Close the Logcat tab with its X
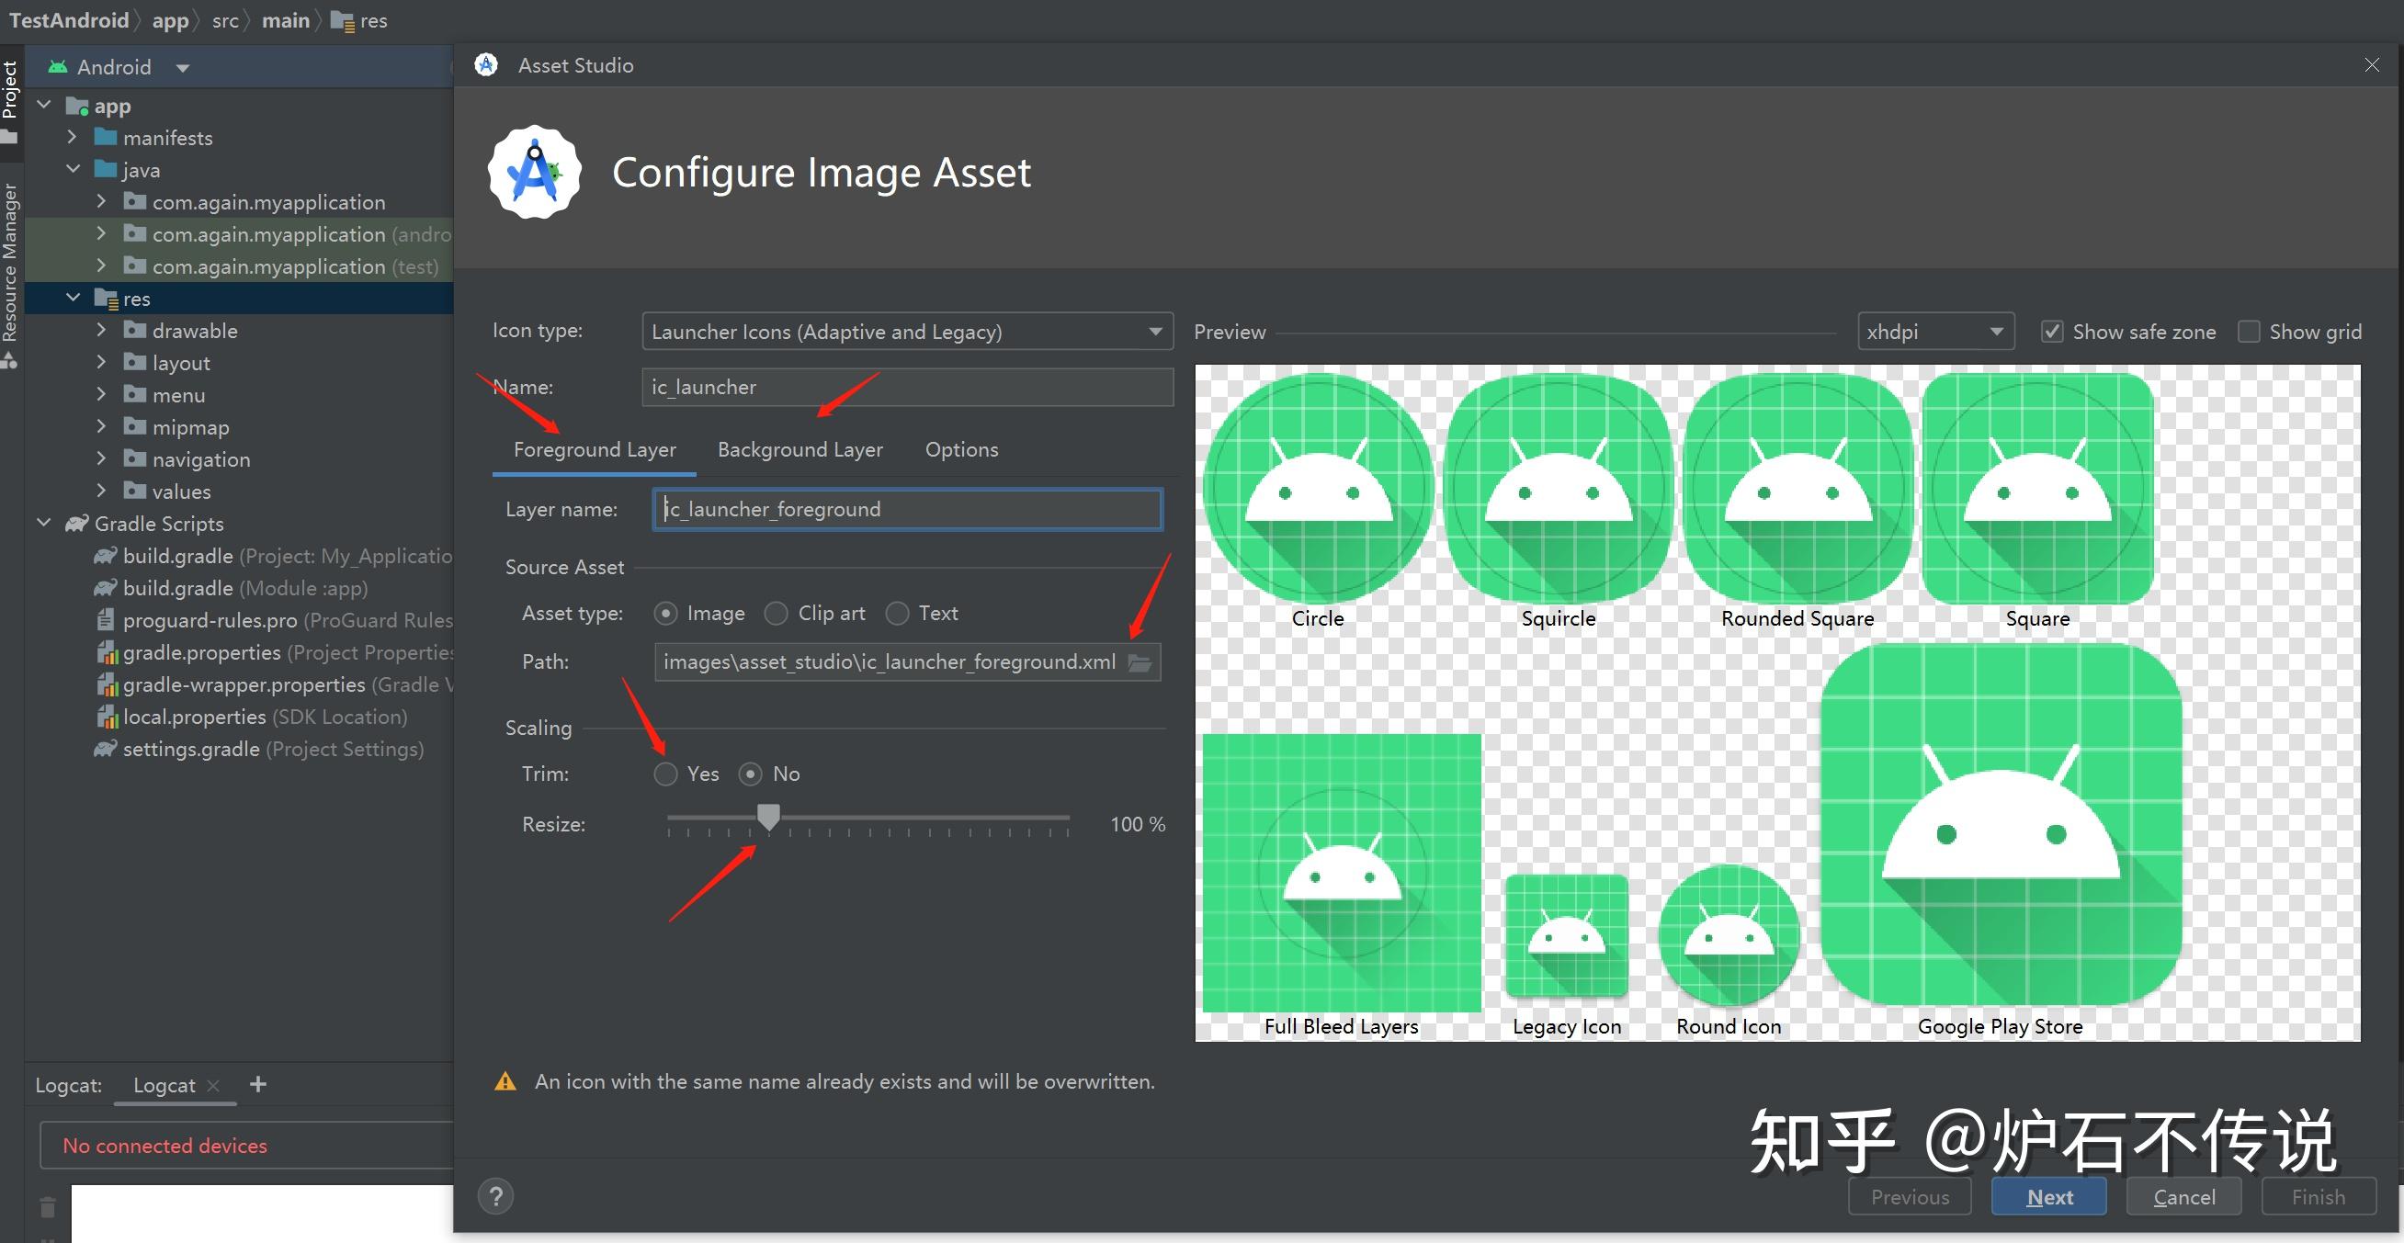Image resolution: width=2404 pixels, height=1243 pixels. pyautogui.click(x=214, y=1085)
